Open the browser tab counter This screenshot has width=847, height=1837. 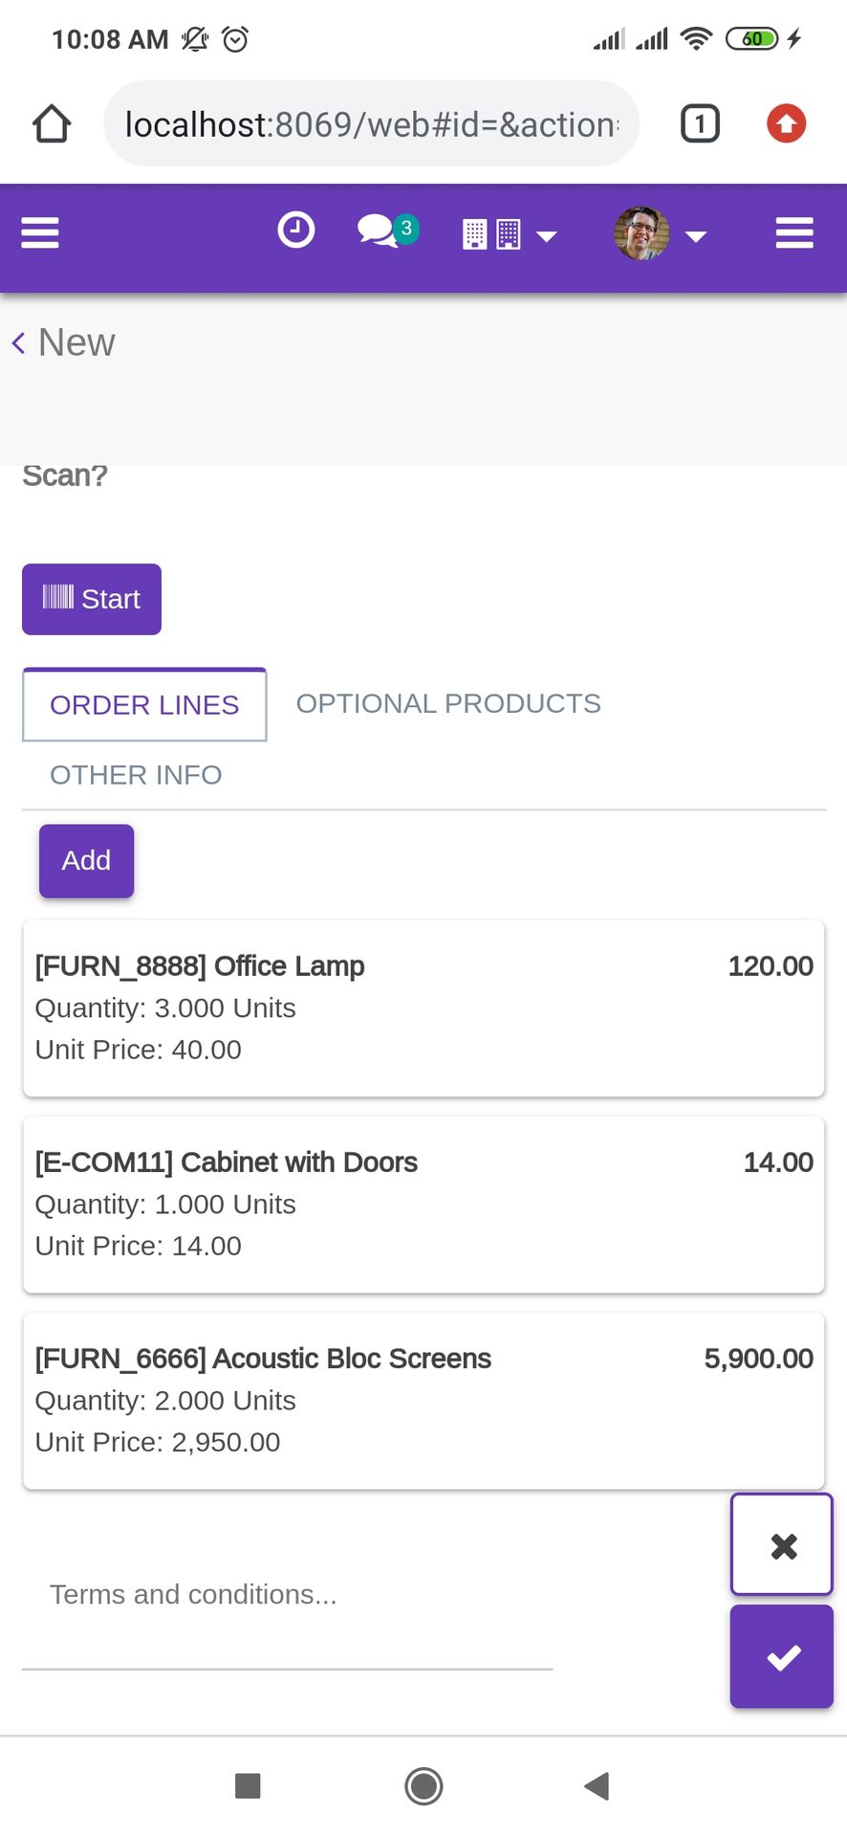point(700,124)
